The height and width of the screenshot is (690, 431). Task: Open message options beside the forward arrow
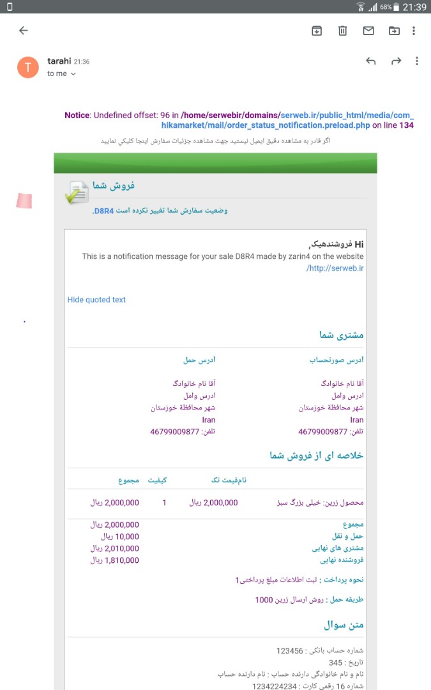(x=417, y=61)
